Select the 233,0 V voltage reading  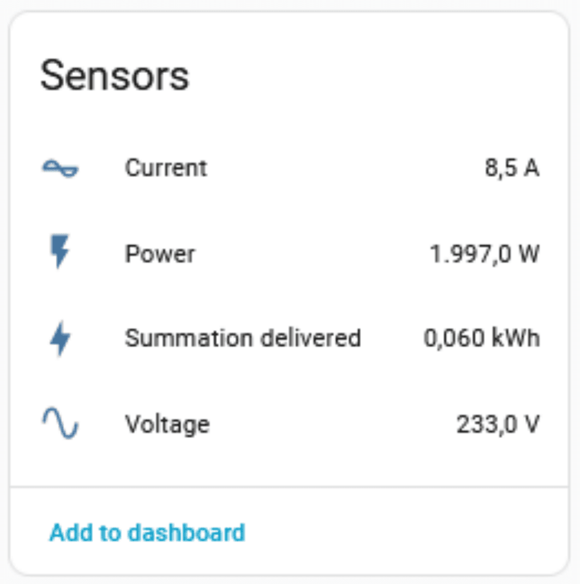click(499, 423)
